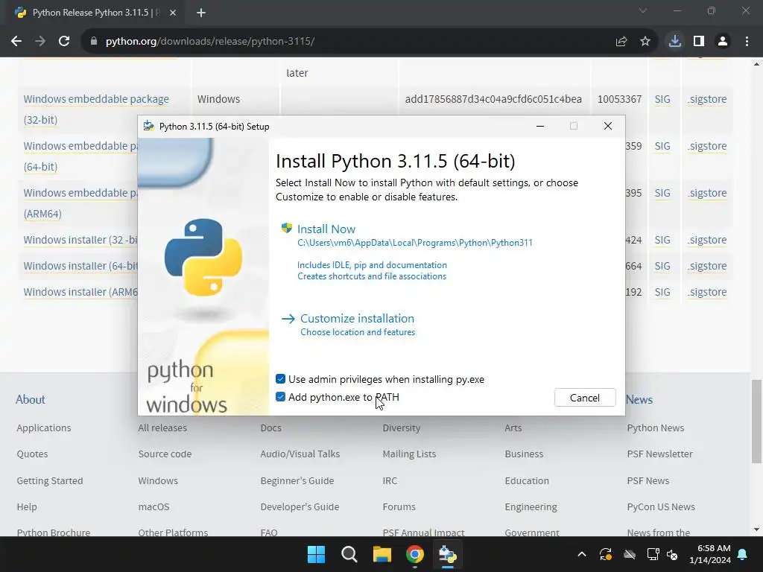
Task: Open Applications link in footer
Action: (44, 428)
